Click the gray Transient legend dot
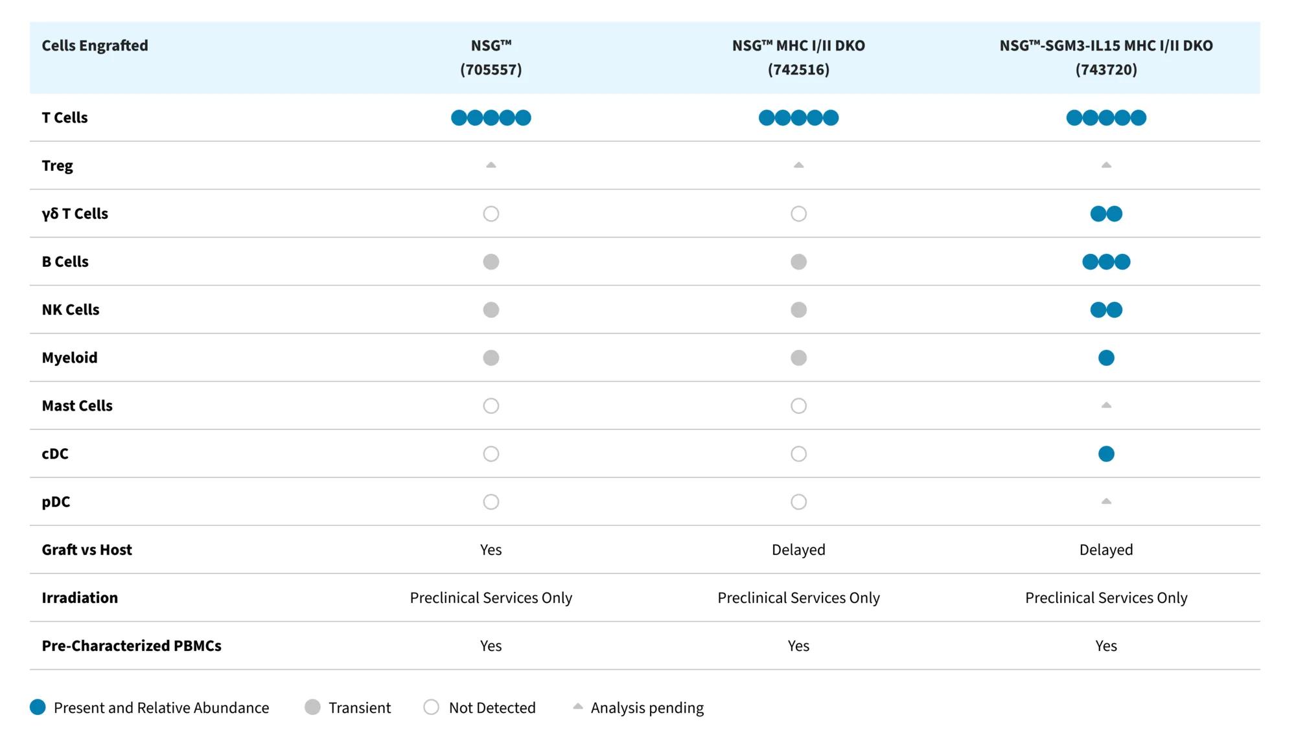This screenshot has height=739, width=1296. (312, 707)
